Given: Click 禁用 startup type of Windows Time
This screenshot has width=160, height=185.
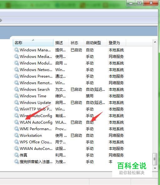Looking at the screenshot, I should point(90,96).
